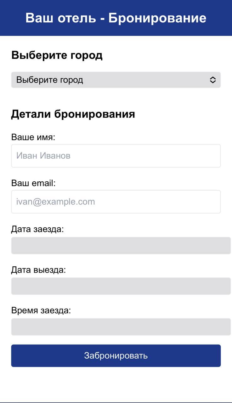The height and width of the screenshot is (403, 232).
Task: Focus the email field with ivan@example.com placeholder
Action: tap(116, 202)
